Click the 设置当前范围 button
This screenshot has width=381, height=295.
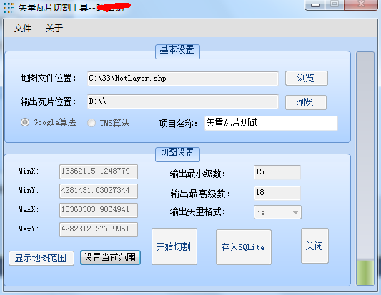click(110, 257)
